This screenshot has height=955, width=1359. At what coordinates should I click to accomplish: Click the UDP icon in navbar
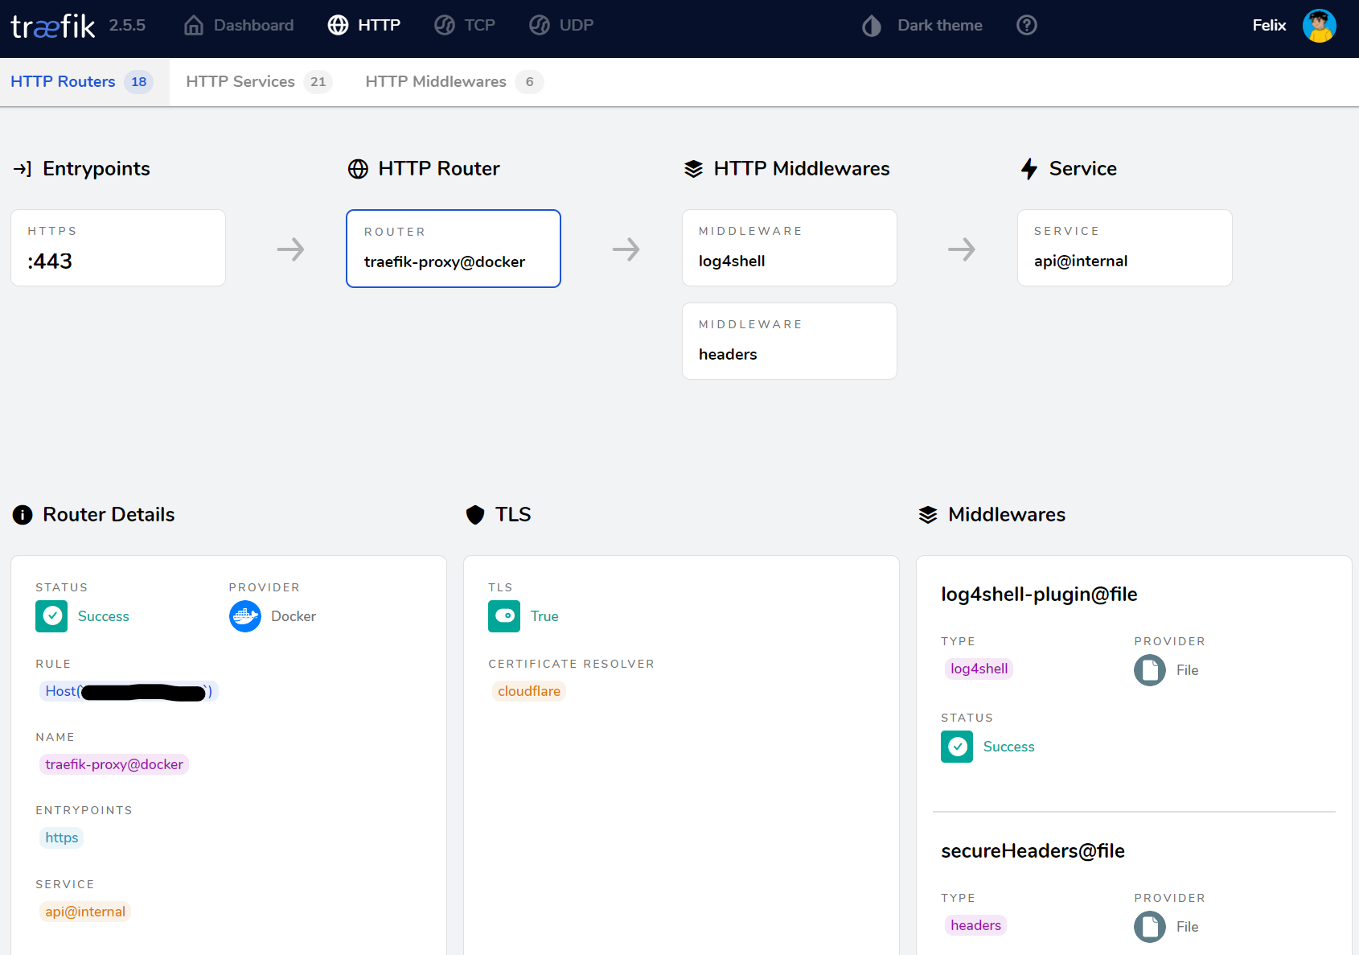540,26
